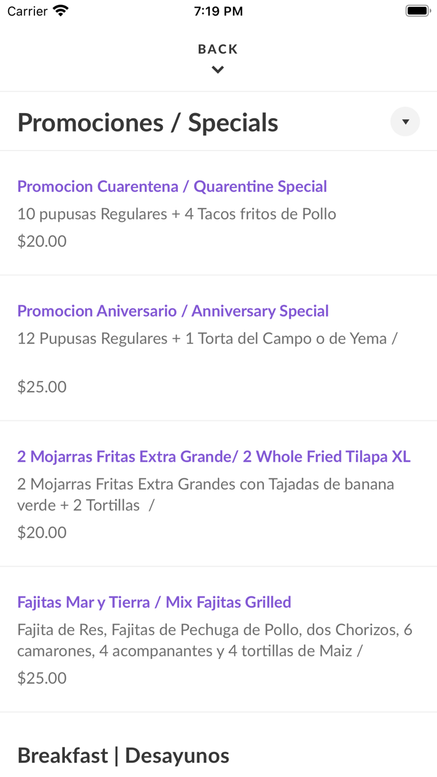Open Promocion Cuarentena / Quarentine Special
Viewport: 437px width, 777px height.
pos(172,186)
